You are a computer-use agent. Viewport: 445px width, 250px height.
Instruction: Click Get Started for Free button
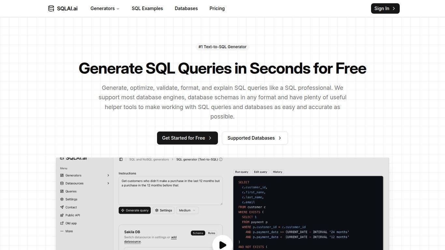187,138
